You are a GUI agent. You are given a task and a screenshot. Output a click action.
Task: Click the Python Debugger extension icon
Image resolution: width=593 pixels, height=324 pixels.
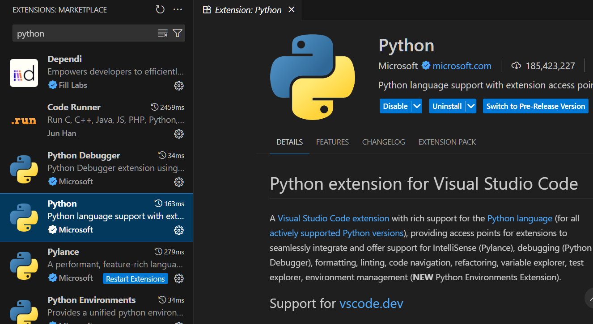click(23, 170)
